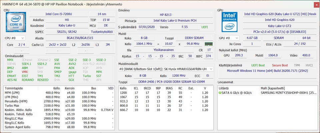This screenshot has width=320, height=133.
Task: Click the Windows 11 Home OS field
Action: [267, 71]
